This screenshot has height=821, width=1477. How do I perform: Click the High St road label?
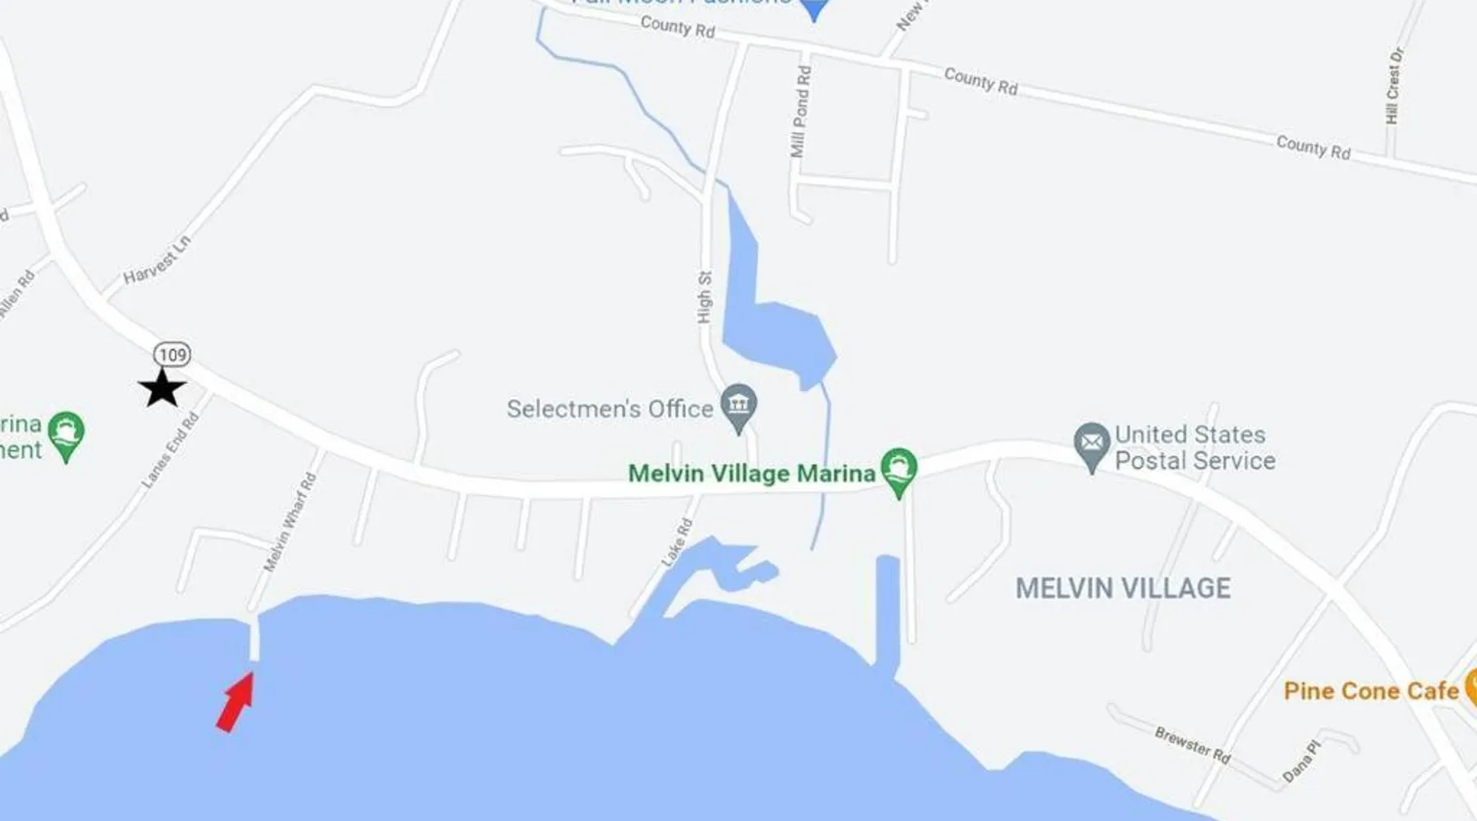(705, 297)
